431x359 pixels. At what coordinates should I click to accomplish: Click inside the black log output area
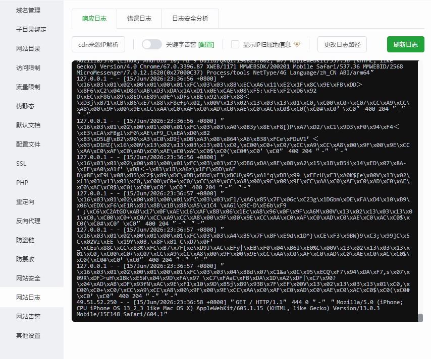click(x=245, y=191)
